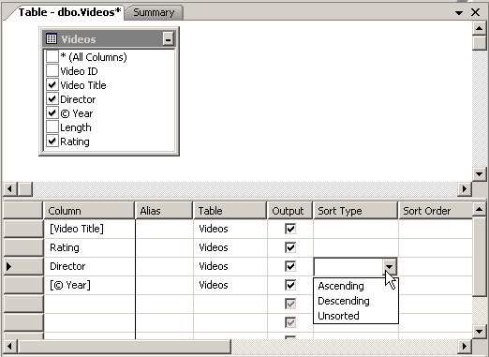Screen dimensions: 489x357
Task: Select the row header for [© Year]
Action: 23,285
